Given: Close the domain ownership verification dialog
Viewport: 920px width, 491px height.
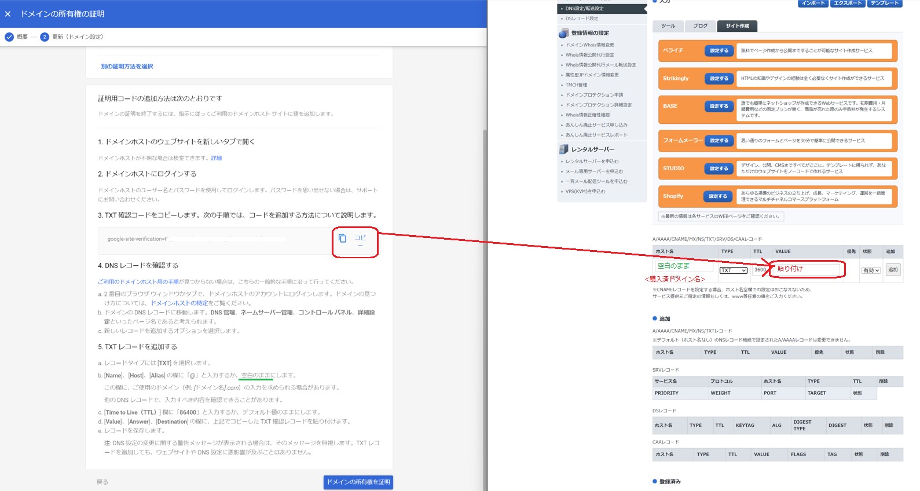Looking at the screenshot, I should click(x=8, y=14).
